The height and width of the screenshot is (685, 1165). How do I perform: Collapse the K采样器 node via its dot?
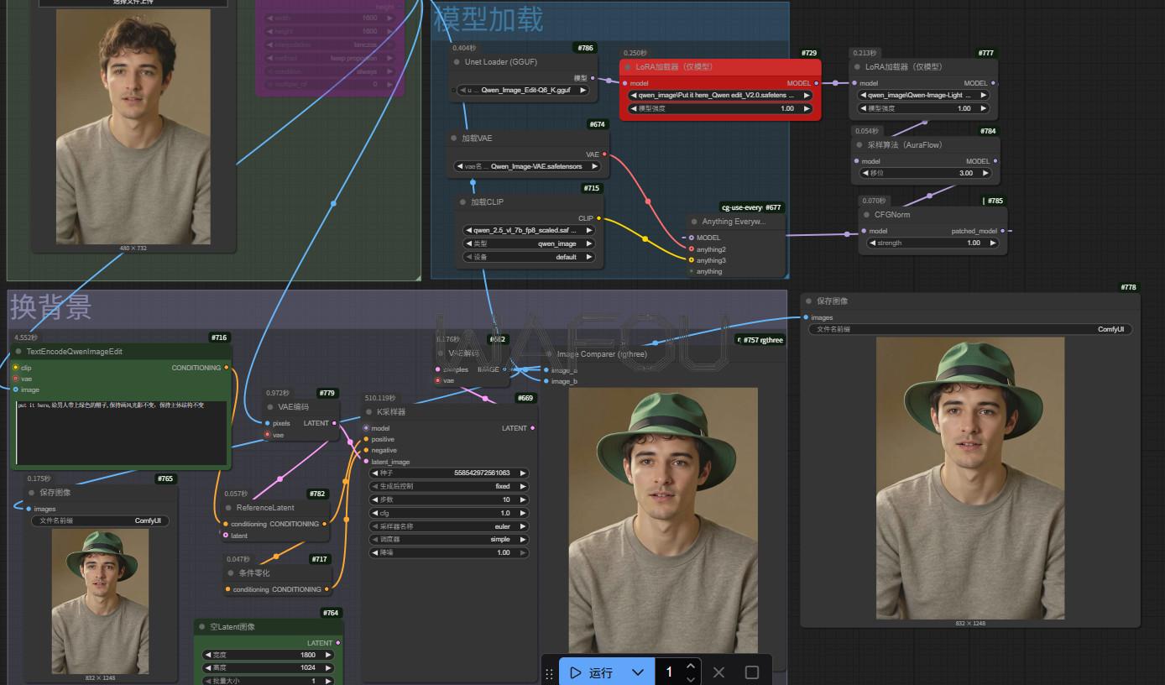tap(368, 412)
